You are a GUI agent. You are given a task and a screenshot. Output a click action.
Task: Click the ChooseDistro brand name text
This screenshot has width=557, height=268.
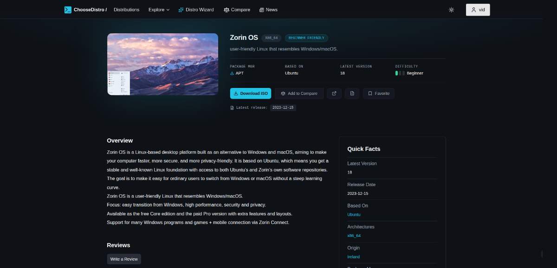90,10
